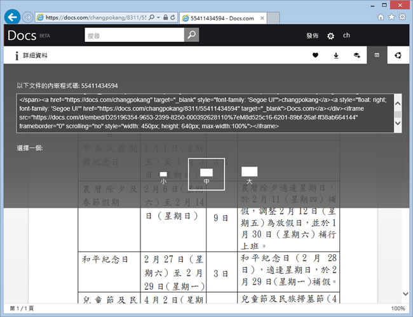Focus the docs.com address bar URL
This screenshot has height=317, width=413.
(x=95, y=18)
